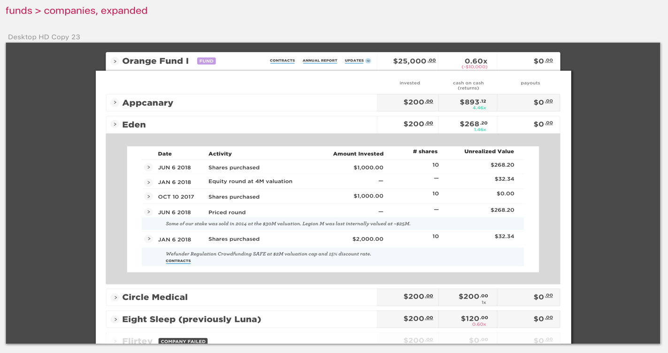The height and width of the screenshot is (353, 668).
Task: Click the Desktop HD Copy 23 artboard label
Action: point(44,37)
